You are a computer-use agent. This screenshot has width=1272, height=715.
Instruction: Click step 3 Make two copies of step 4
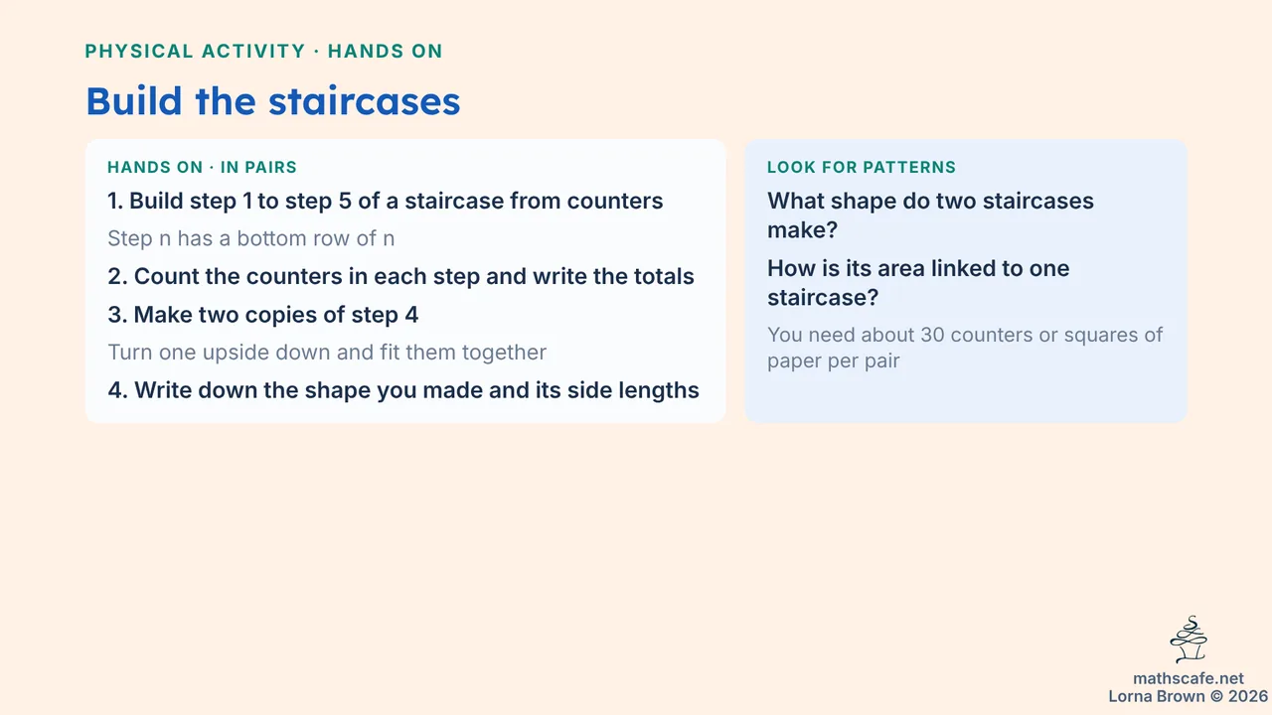263,315
